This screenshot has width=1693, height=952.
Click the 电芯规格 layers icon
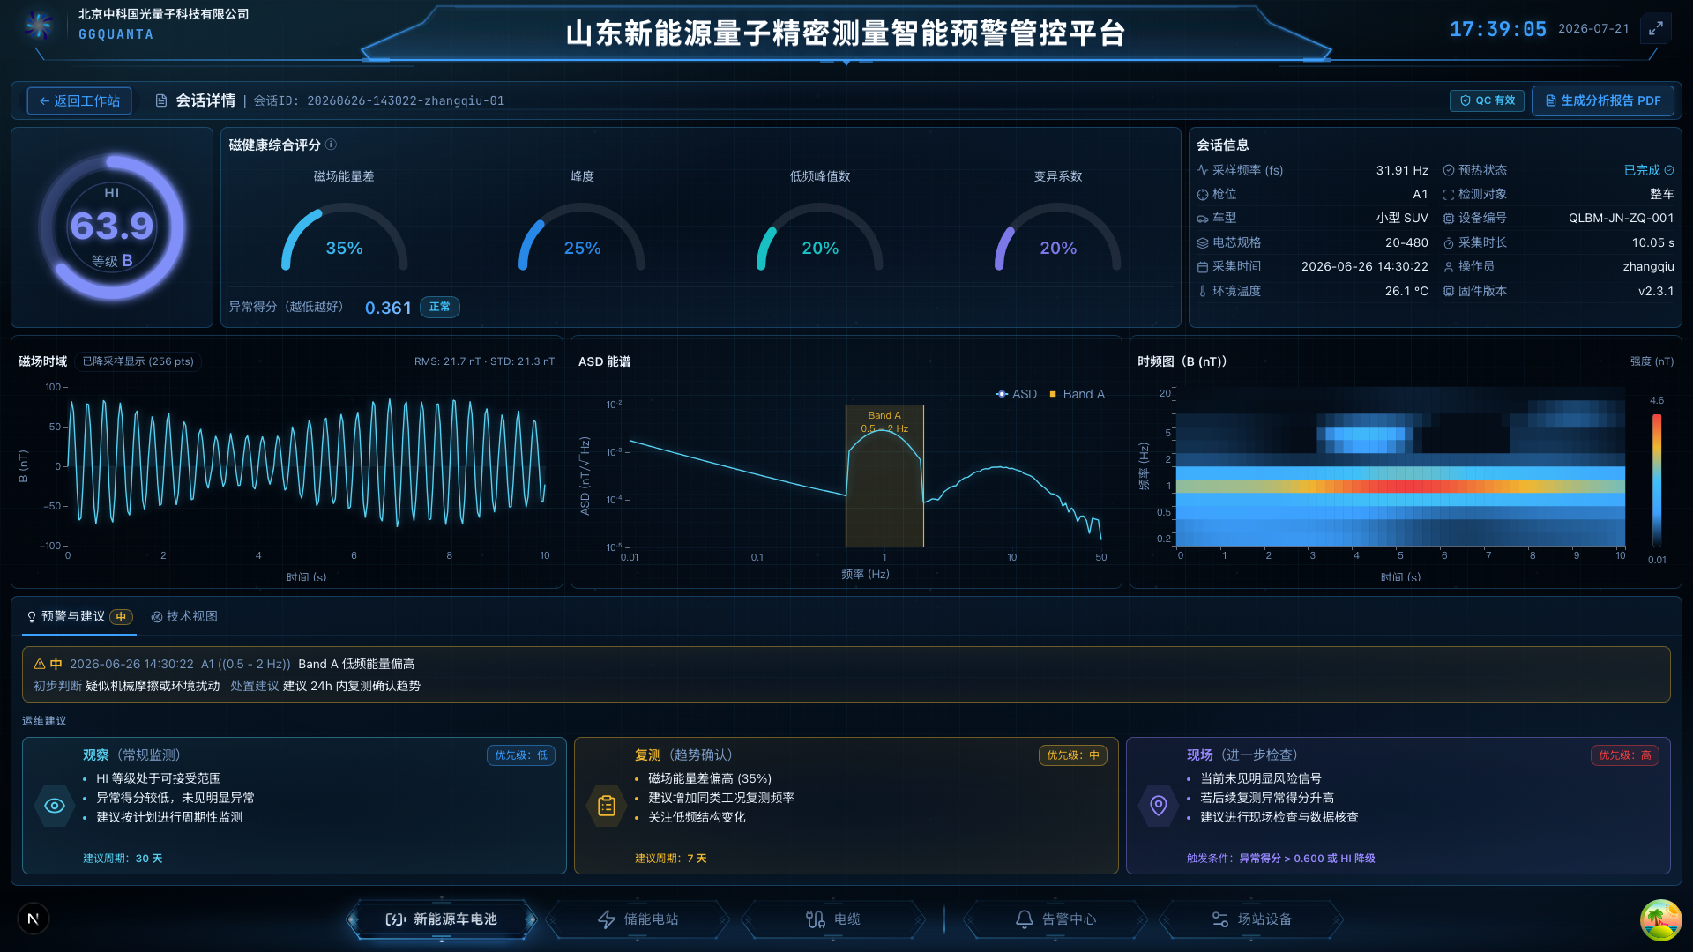tap(1203, 242)
